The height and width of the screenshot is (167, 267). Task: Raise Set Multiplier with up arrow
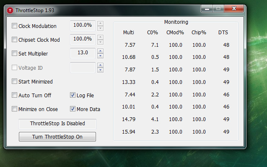coord(100,51)
